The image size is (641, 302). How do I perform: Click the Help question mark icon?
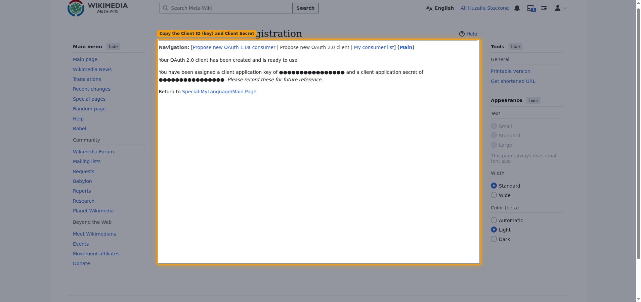462,34
